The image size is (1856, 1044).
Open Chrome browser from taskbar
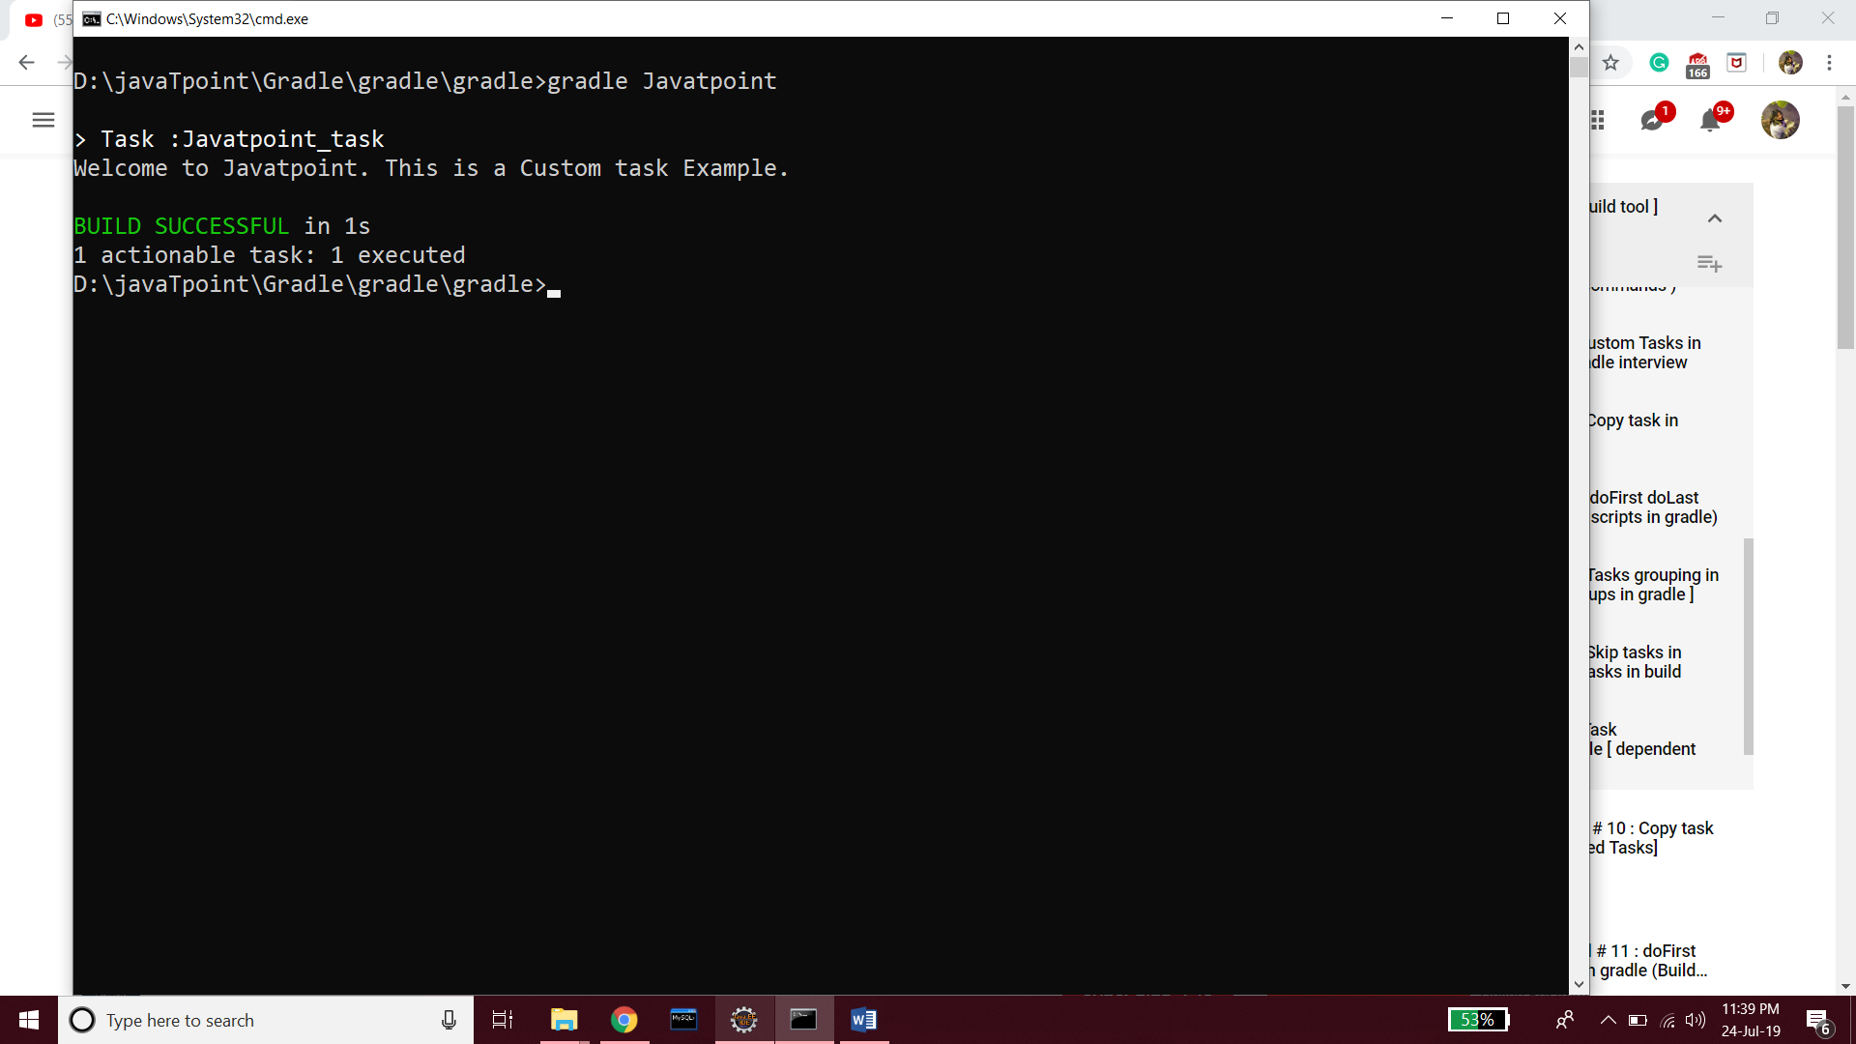point(623,1019)
